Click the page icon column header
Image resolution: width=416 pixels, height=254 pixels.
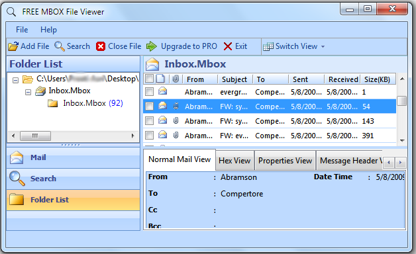click(160, 79)
